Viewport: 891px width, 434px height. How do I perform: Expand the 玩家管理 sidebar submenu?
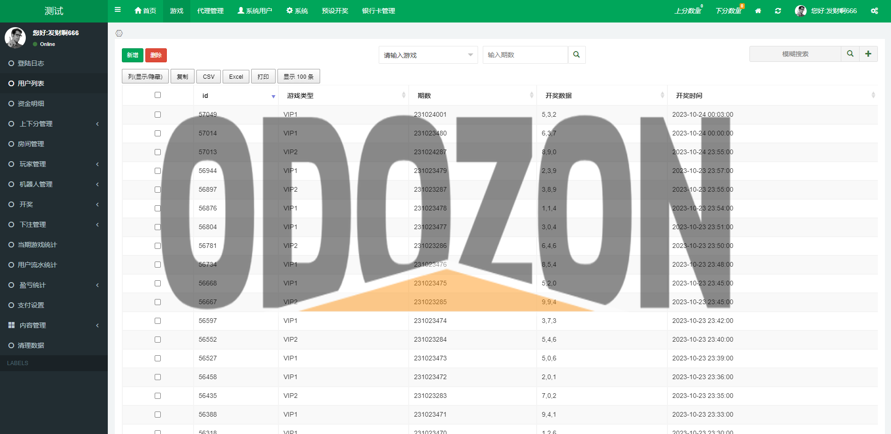tap(54, 164)
